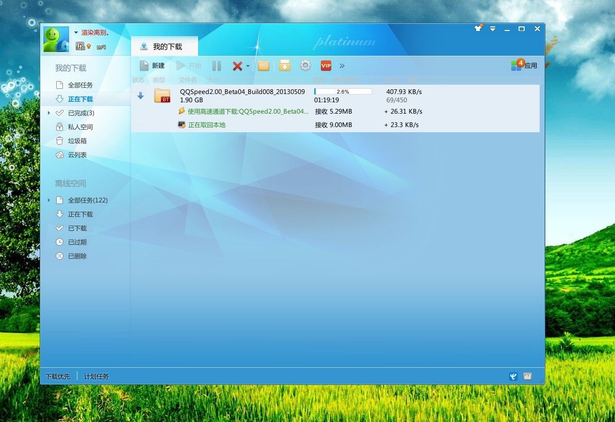The height and width of the screenshot is (422, 615).
Task: Open the main menu triangle icon in title bar
Action: click(x=493, y=28)
